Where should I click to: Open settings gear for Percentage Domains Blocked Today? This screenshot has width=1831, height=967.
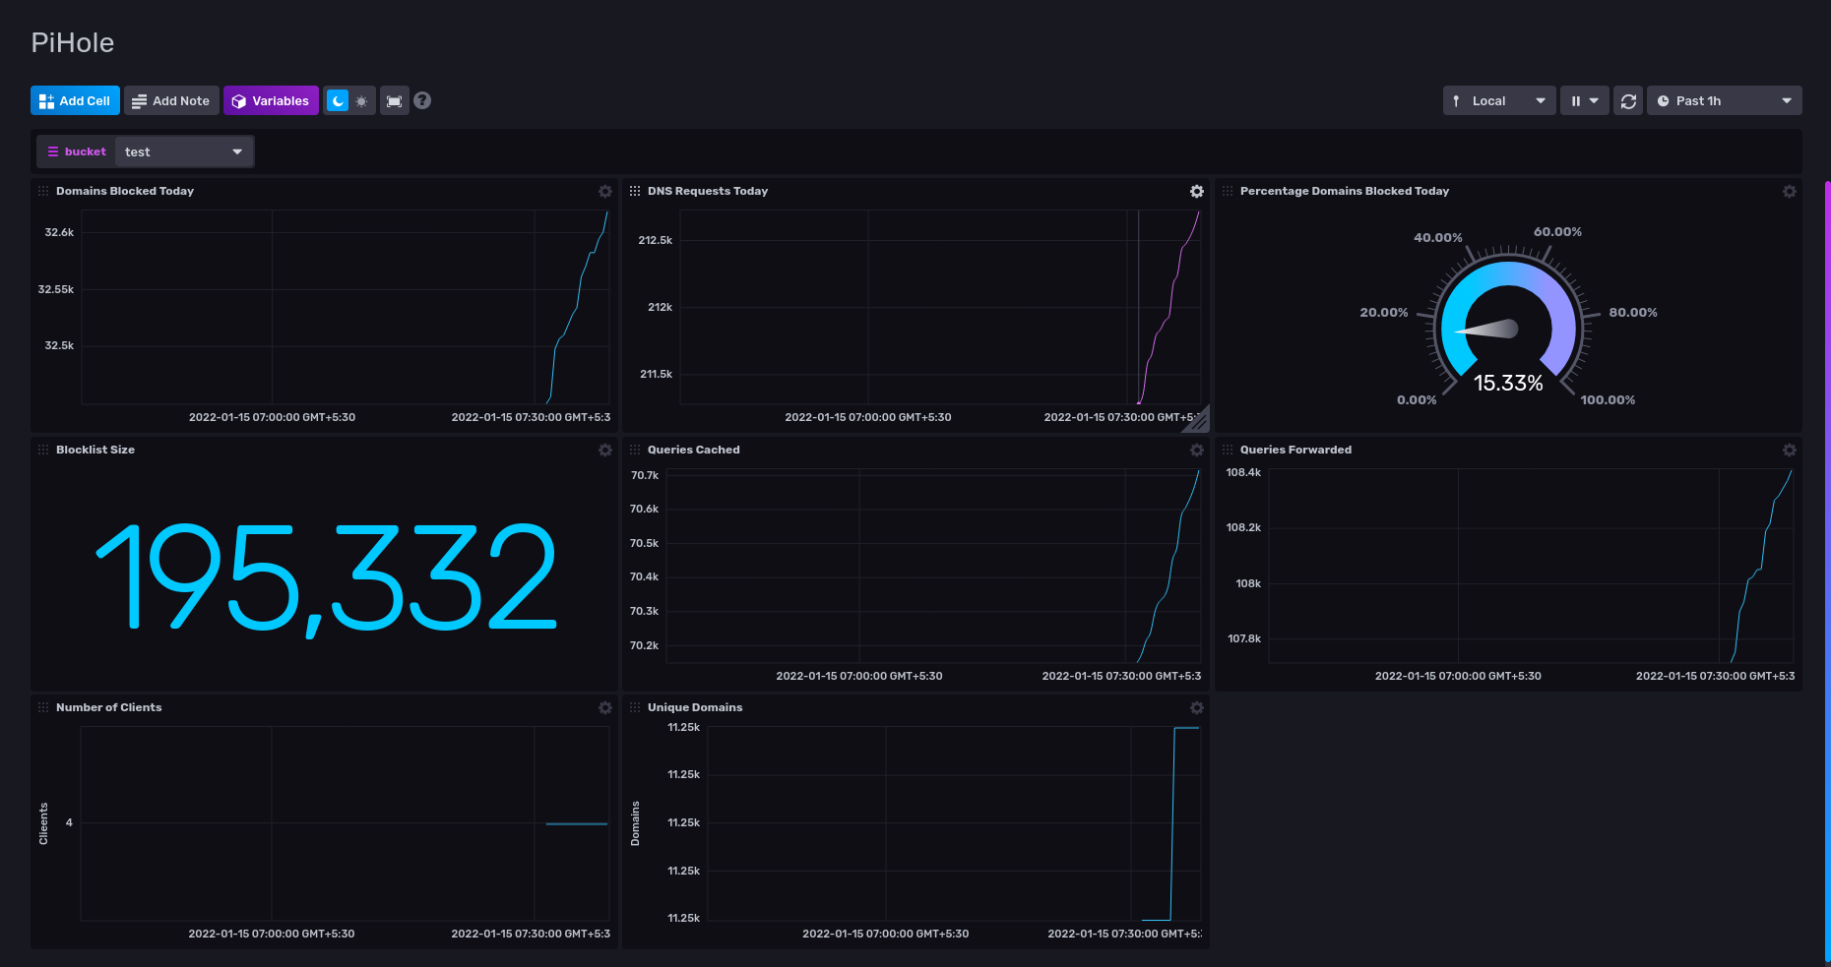click(1790, 191)
